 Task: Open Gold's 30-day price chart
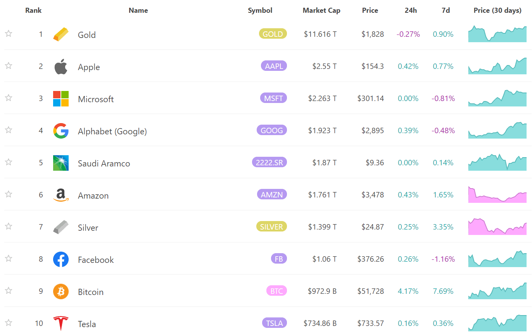click(x=497, y=34)
